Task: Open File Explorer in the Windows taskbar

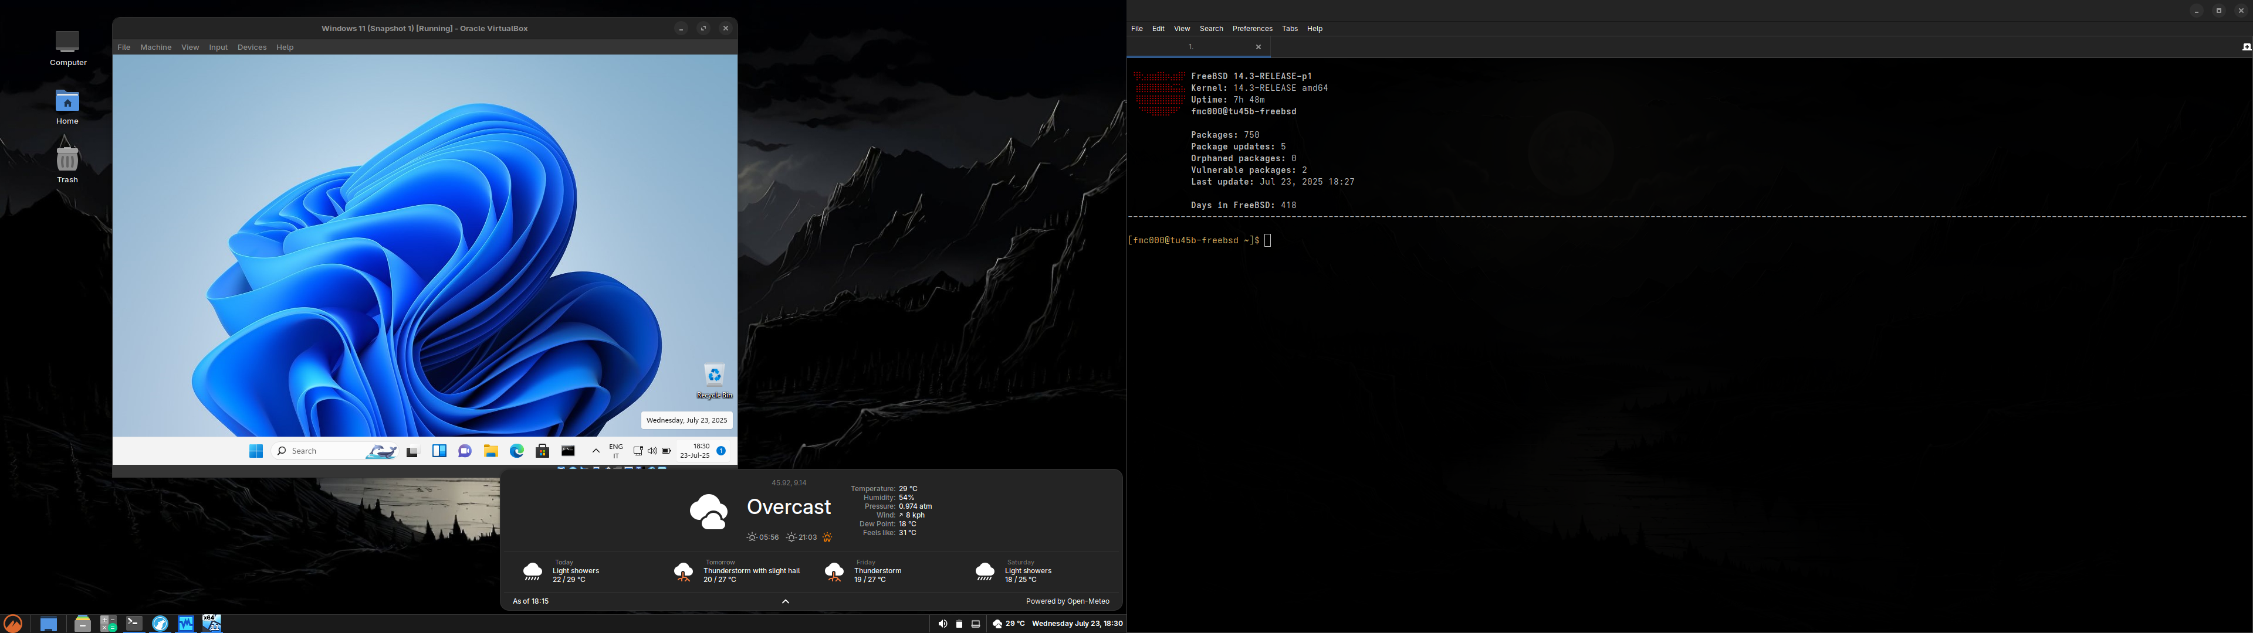Action: [490, 451]
